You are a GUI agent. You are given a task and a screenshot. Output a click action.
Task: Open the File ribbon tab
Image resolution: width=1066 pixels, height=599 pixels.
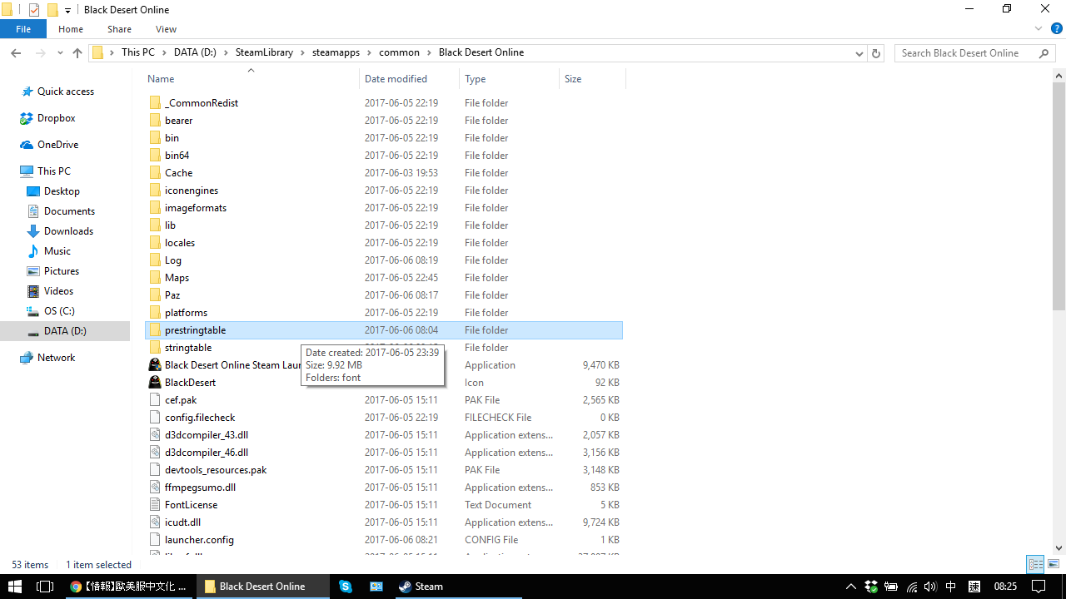tap(23, 29)
